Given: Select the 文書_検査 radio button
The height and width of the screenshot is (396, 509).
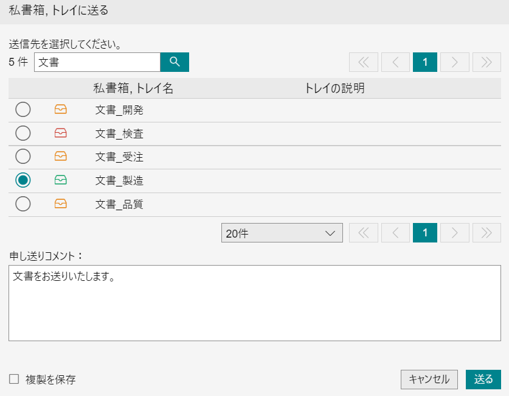Looking at the screenshot, I should 23,133.
